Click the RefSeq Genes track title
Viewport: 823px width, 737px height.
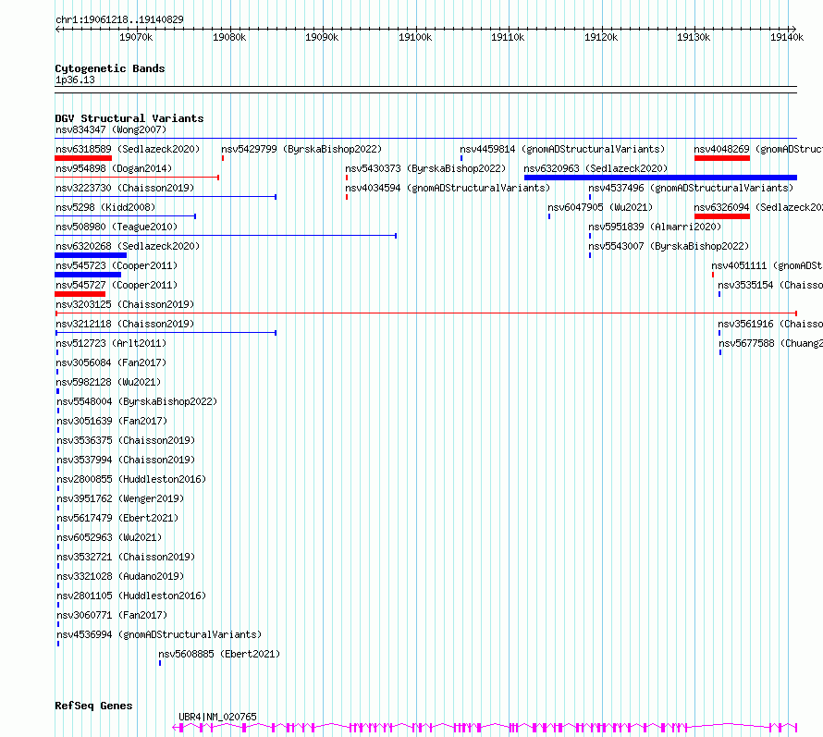tap(93, 706)
